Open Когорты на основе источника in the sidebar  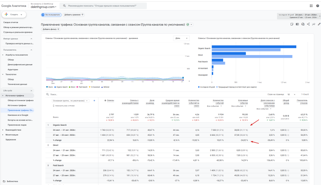(x=20, y=120)
